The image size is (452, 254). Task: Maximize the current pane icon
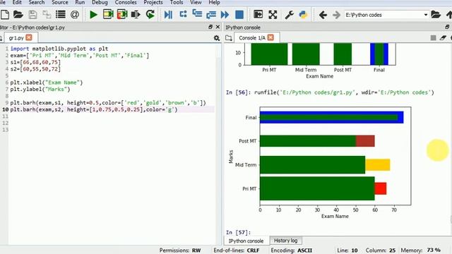tap(258, 14)
